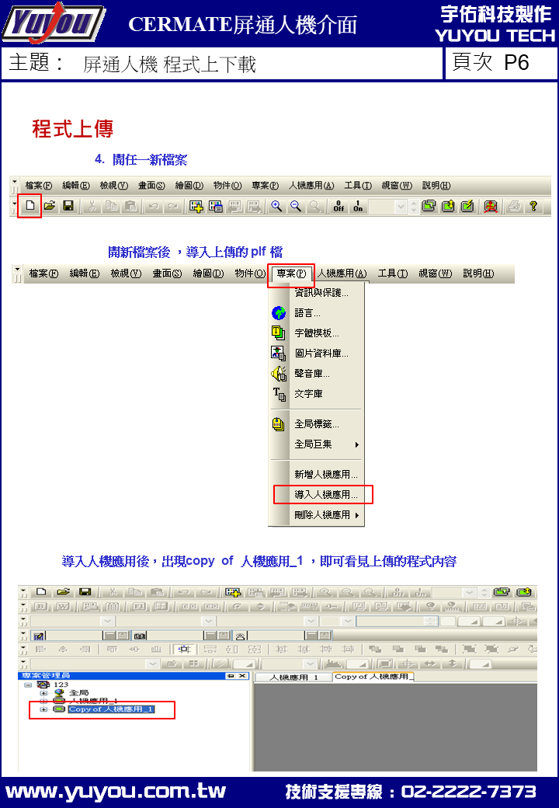Open 說明(H) in the step 4 menu bar
The height and width of the screenshot is (808, 559).
pyautogui.click(x=436, y=186)
